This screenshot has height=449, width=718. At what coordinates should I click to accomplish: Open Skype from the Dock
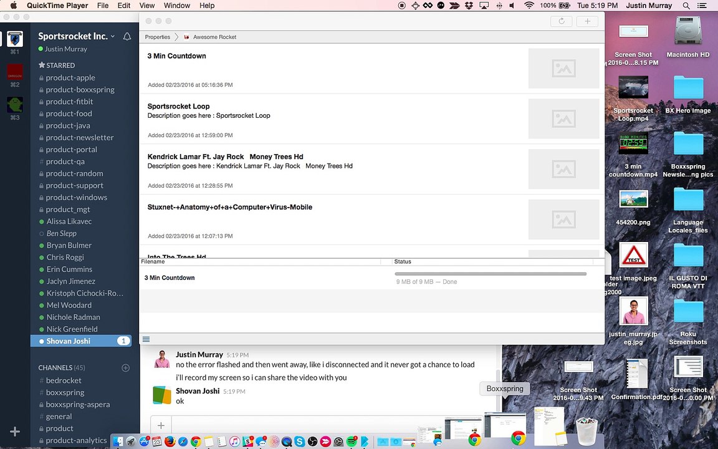tap(299, 442)
